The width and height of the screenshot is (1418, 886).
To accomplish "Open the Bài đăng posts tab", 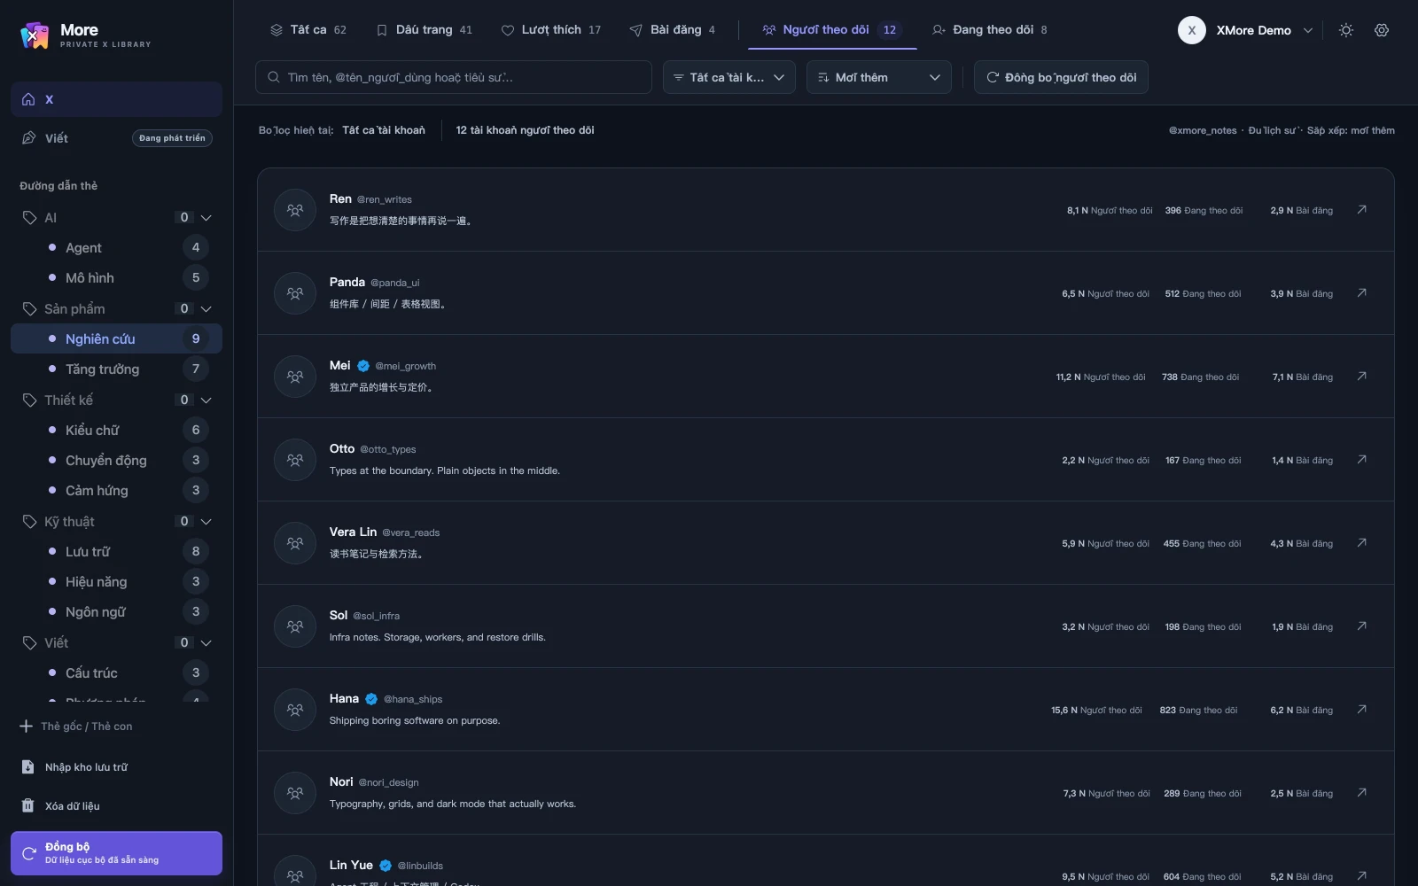I will click(673, 30).
